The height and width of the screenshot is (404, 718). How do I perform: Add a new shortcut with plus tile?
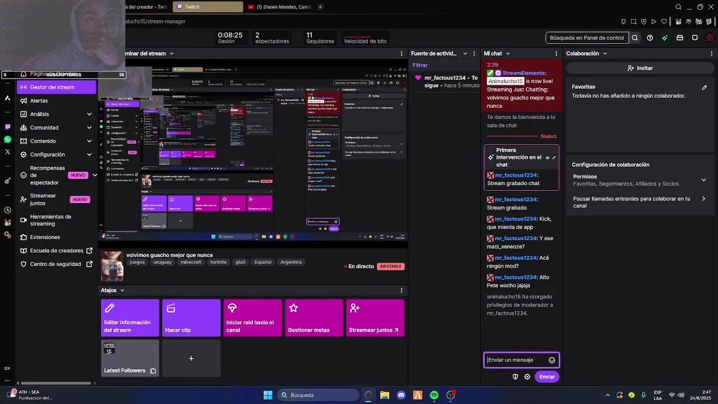[x=191, y=358]
